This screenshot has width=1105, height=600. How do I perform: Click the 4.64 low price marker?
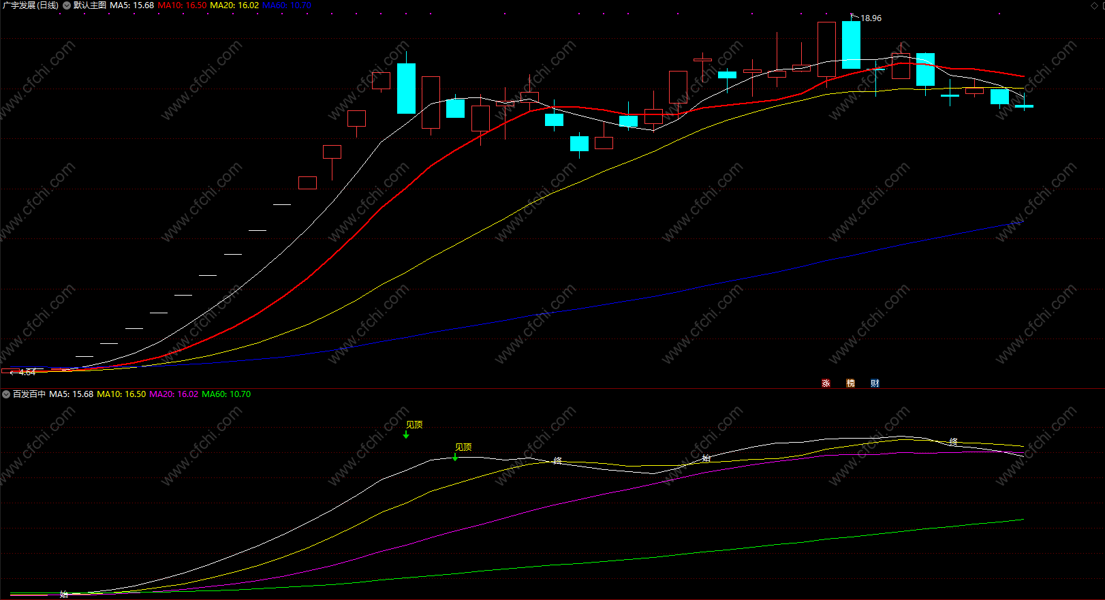(23, 373)
